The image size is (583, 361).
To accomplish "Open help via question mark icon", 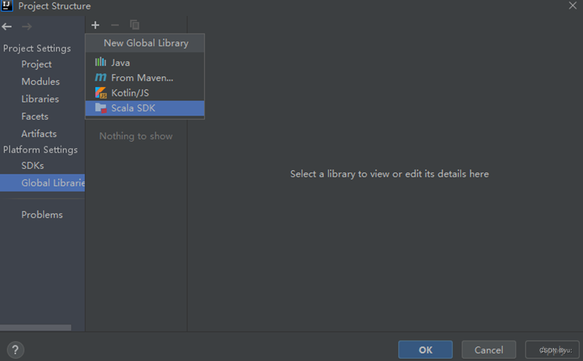I will pos(15,350).
